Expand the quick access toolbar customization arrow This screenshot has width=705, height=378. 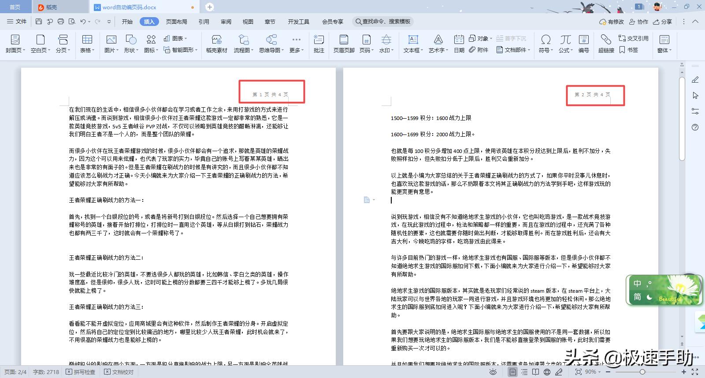(x=109, y=22)
